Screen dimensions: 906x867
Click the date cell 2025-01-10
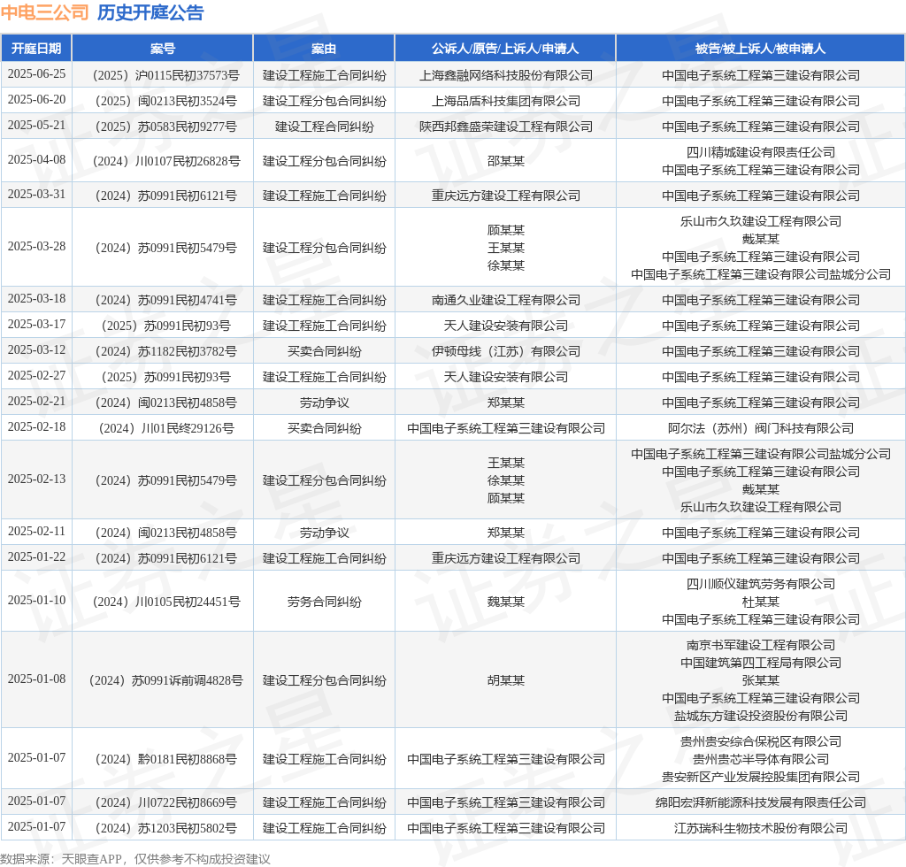click(36, 600)
